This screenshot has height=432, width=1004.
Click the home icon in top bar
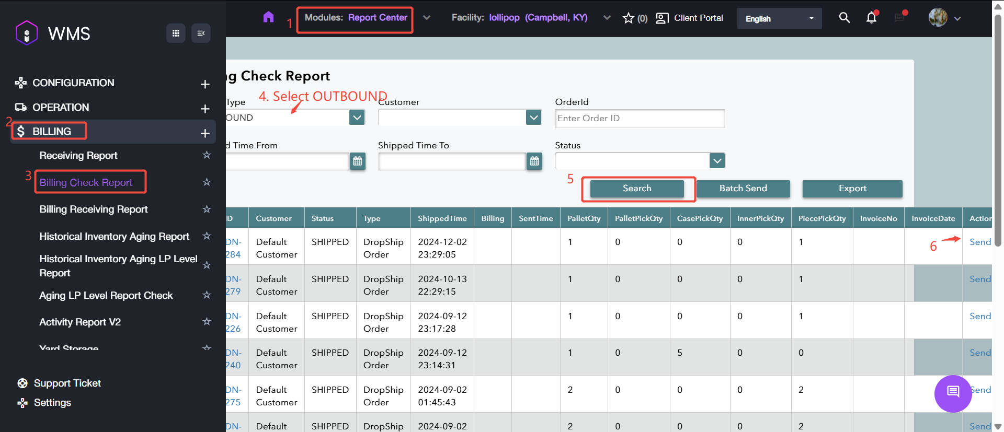click(x=268, y=17)
